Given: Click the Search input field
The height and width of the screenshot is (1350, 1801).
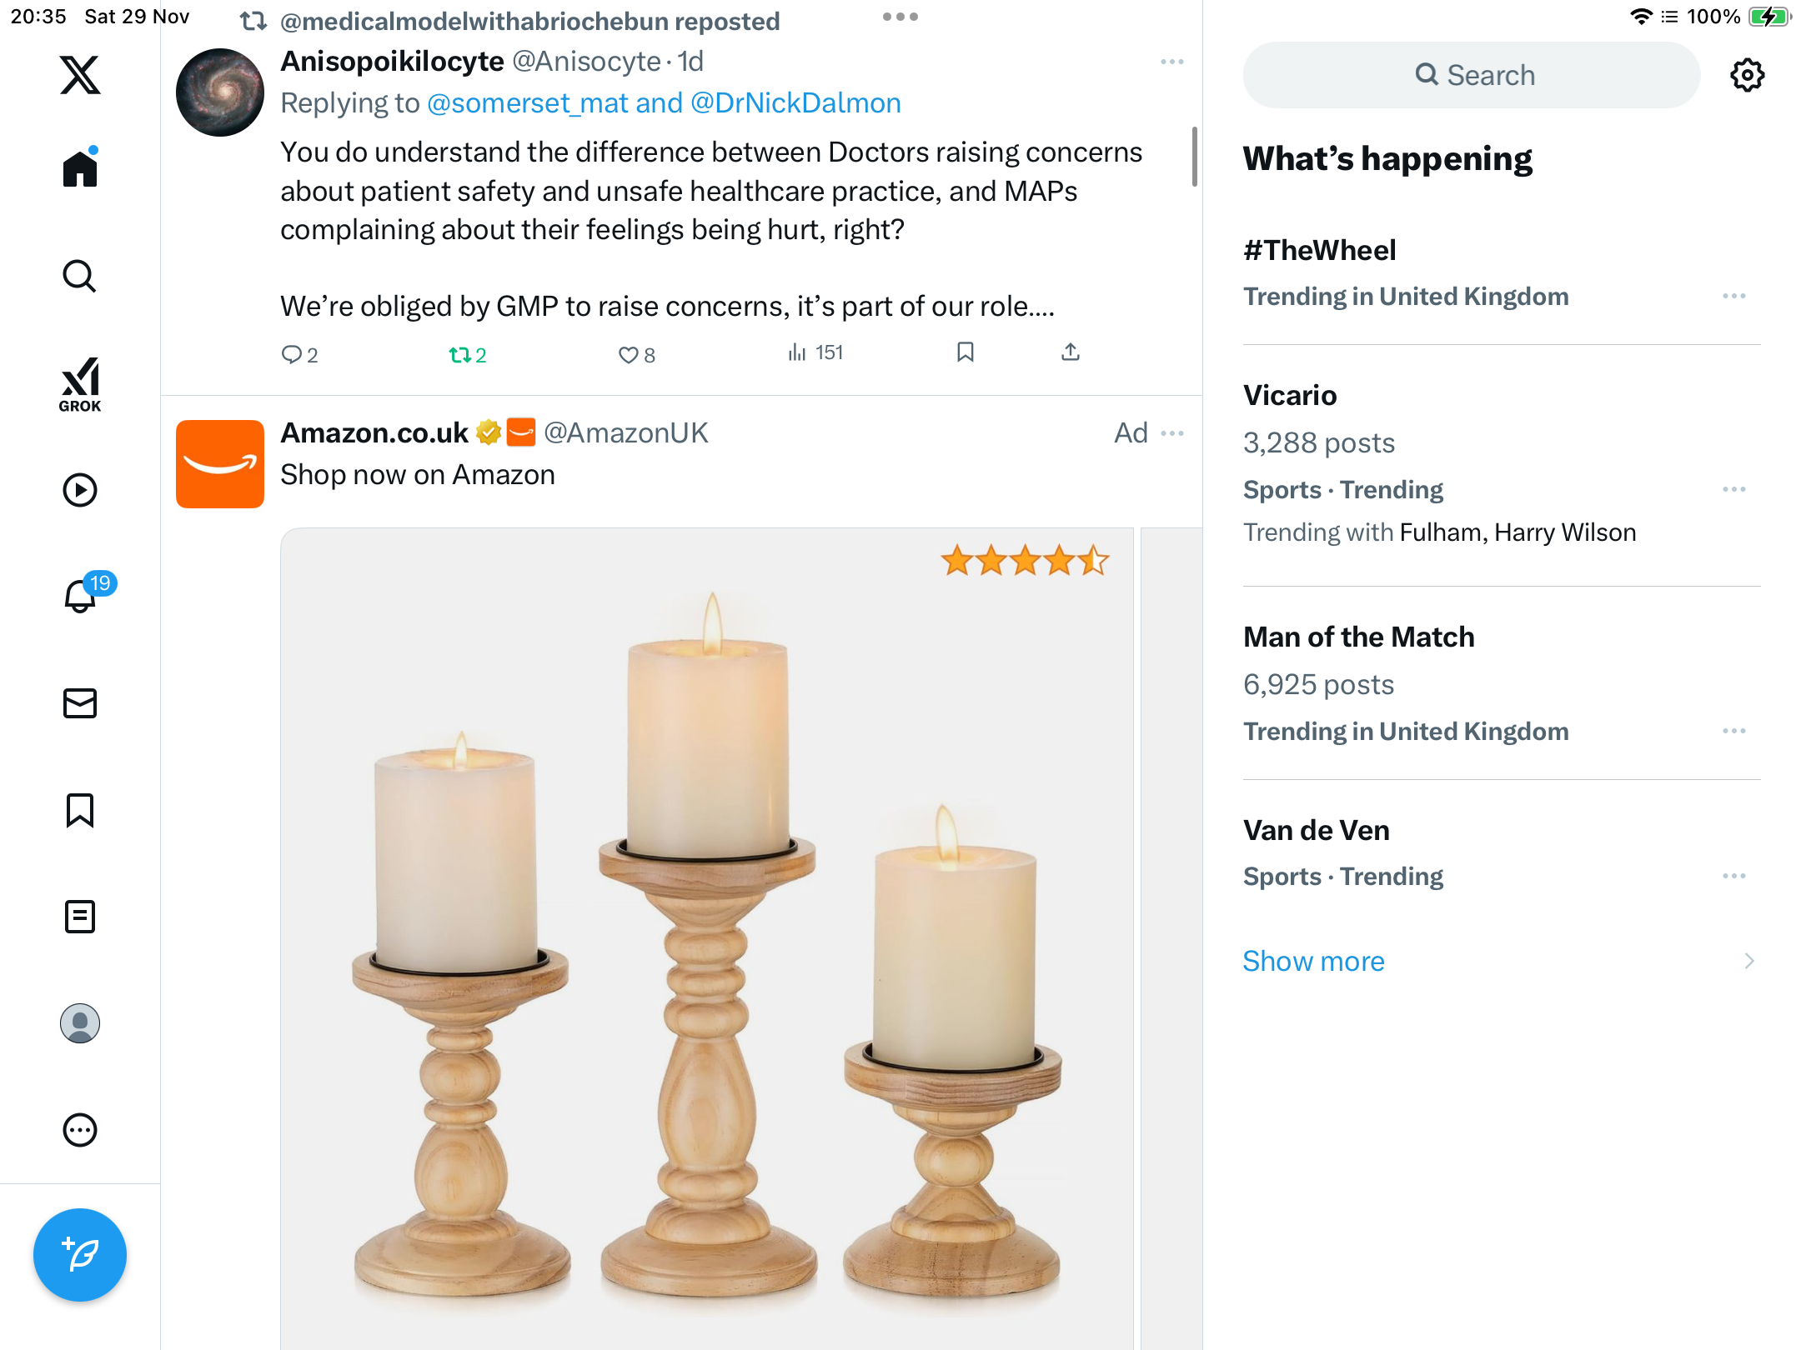Looking at the screenshot, I should 1471,75.
